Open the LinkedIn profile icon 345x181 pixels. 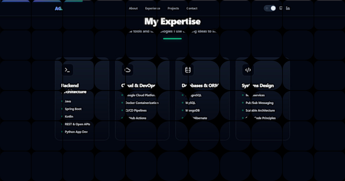tap(288, 8)
